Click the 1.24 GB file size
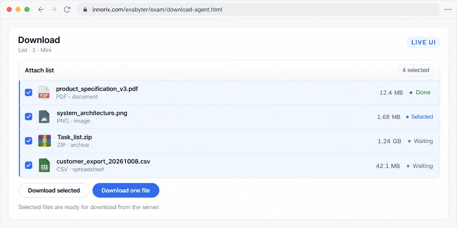Image resolution: width=457 pixels, height=228 pixels. pos(389,141)
